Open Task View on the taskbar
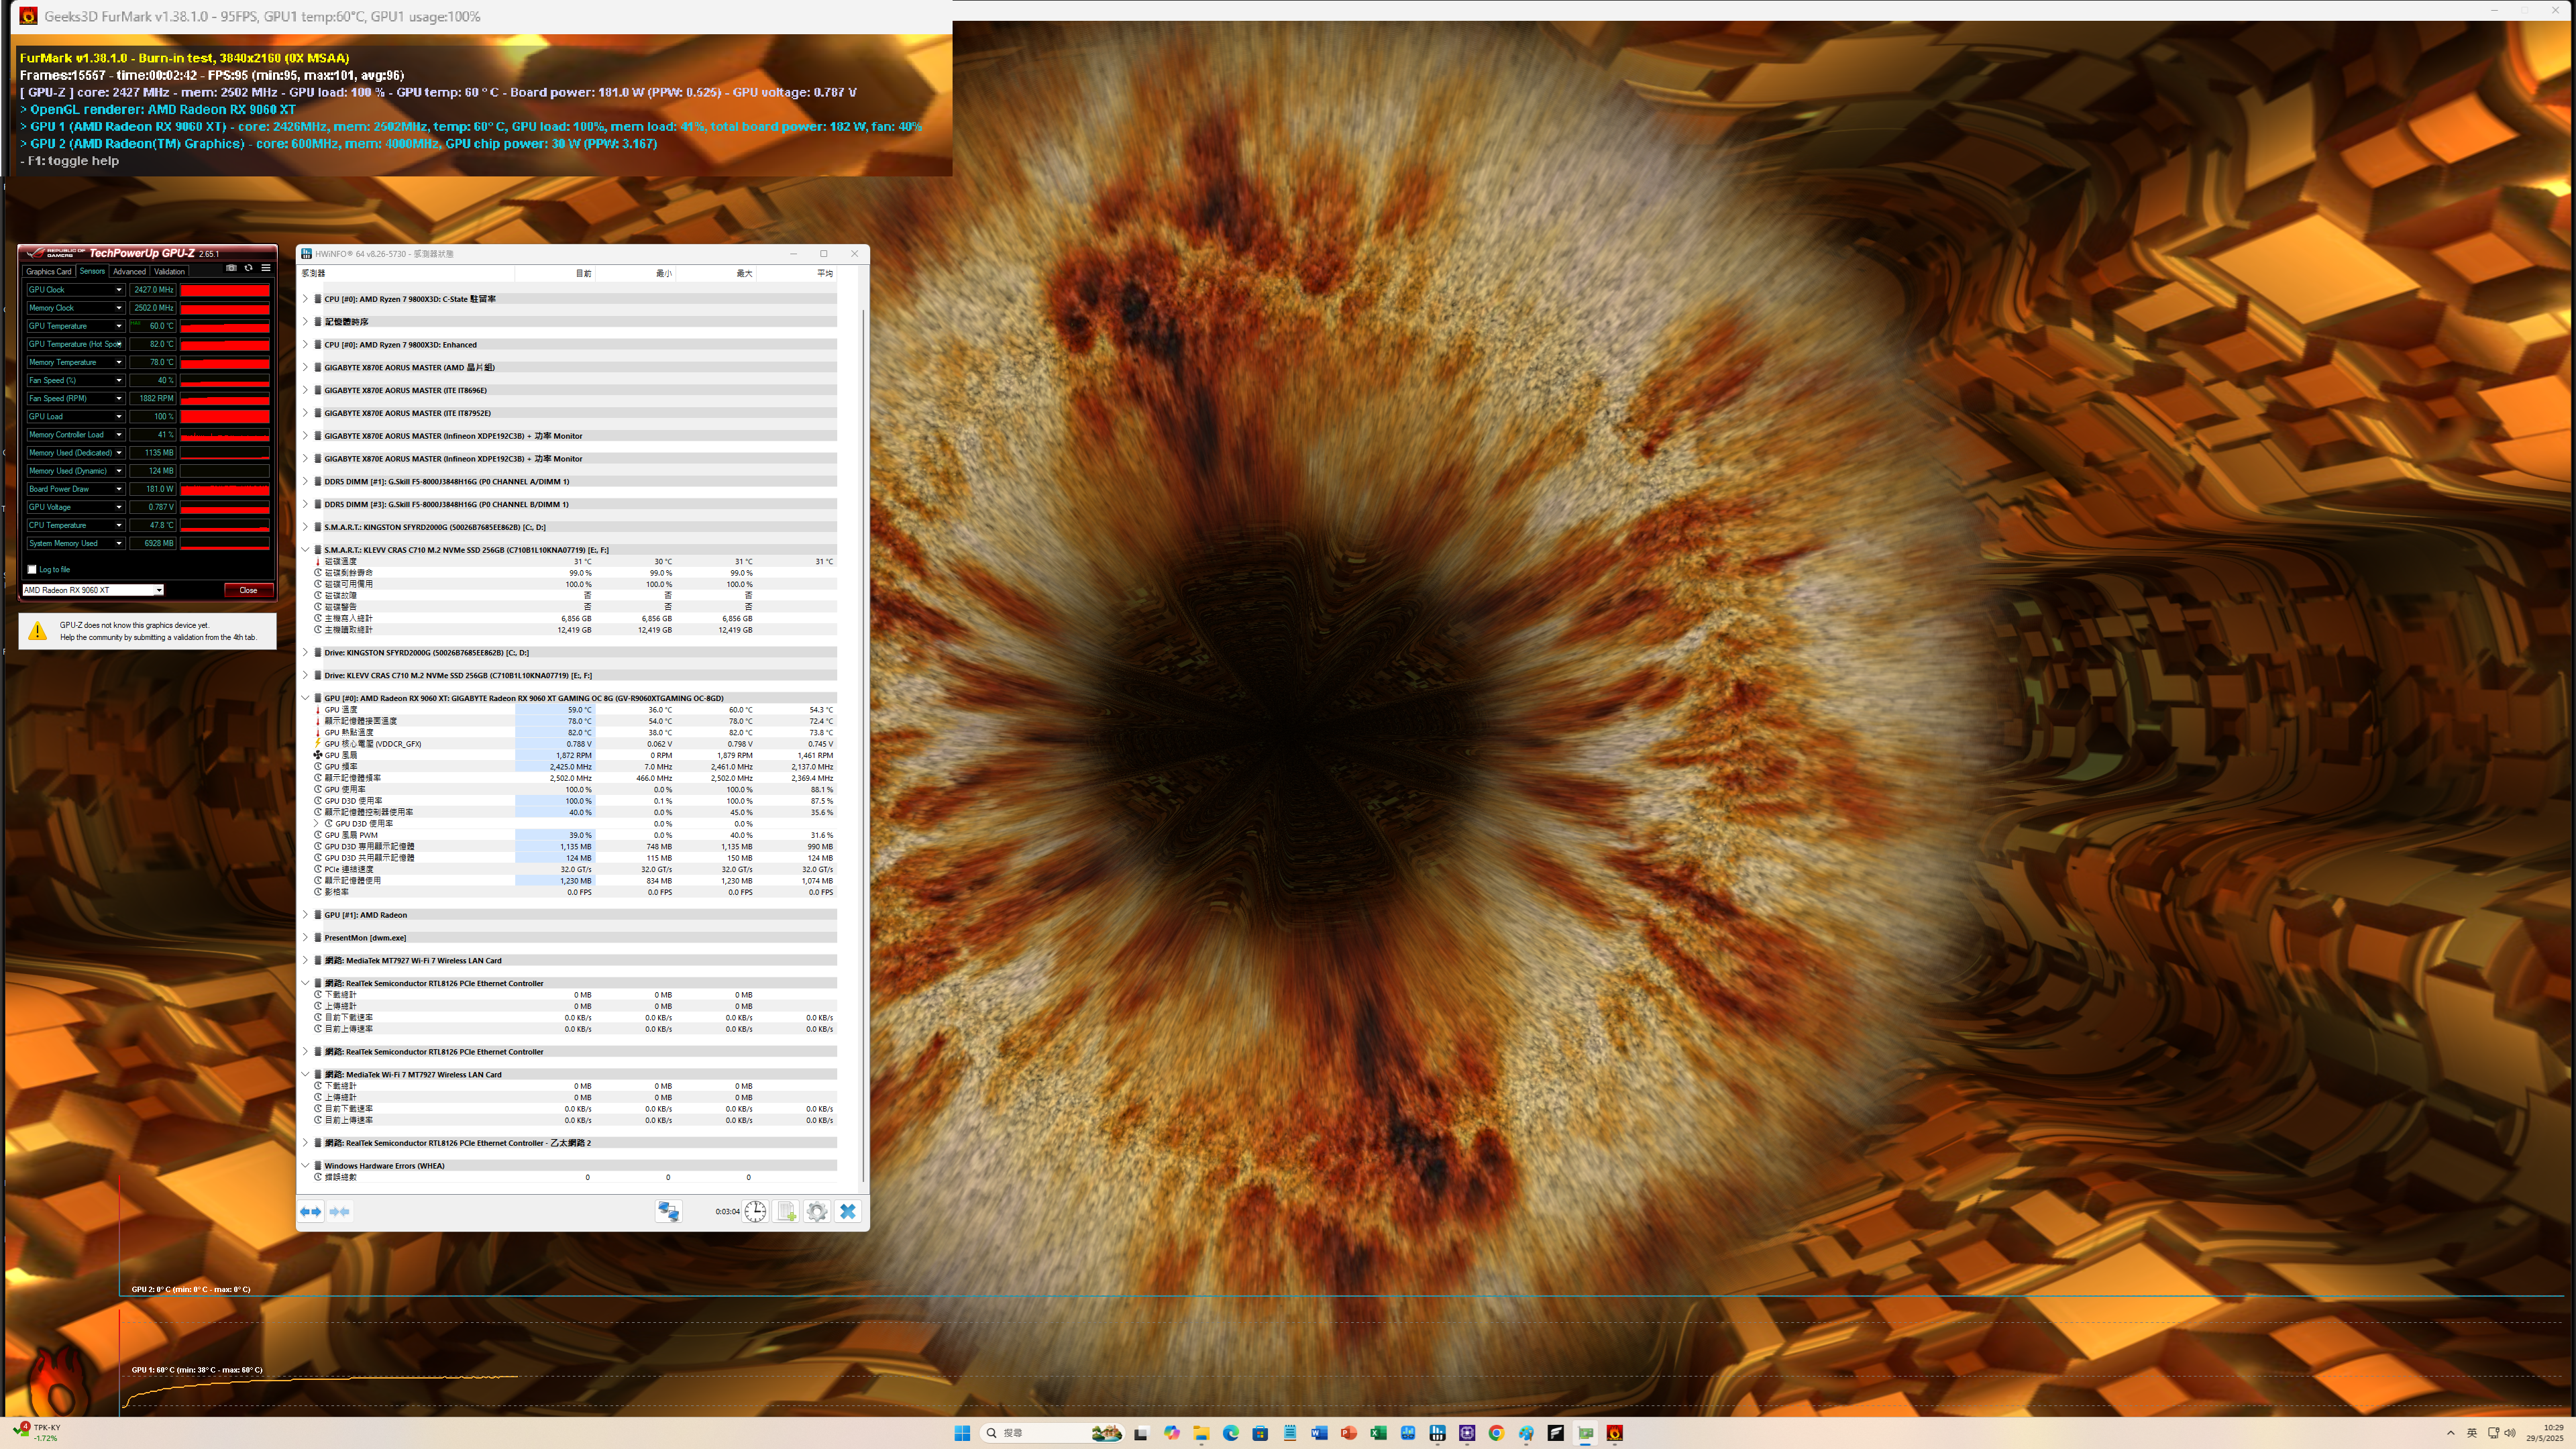Screen dimensions: 2576x1449 click(x=1141, y=1433)
